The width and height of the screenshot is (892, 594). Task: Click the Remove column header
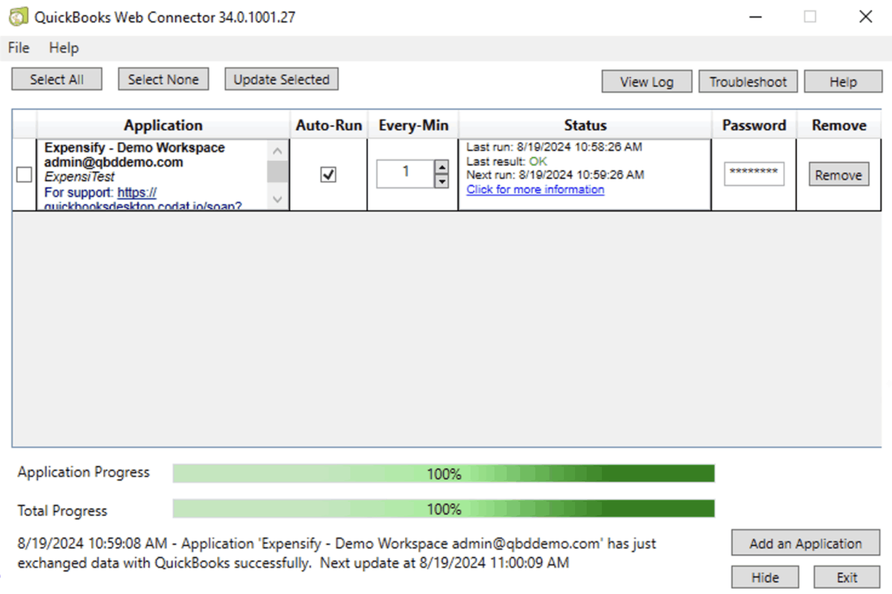coord(839,125)
